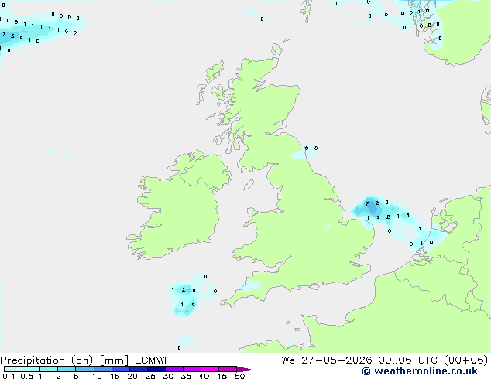Click the 30–35 mm purple legend segment
This screenshot has width=491, height=379.
(x=173, y=369)
